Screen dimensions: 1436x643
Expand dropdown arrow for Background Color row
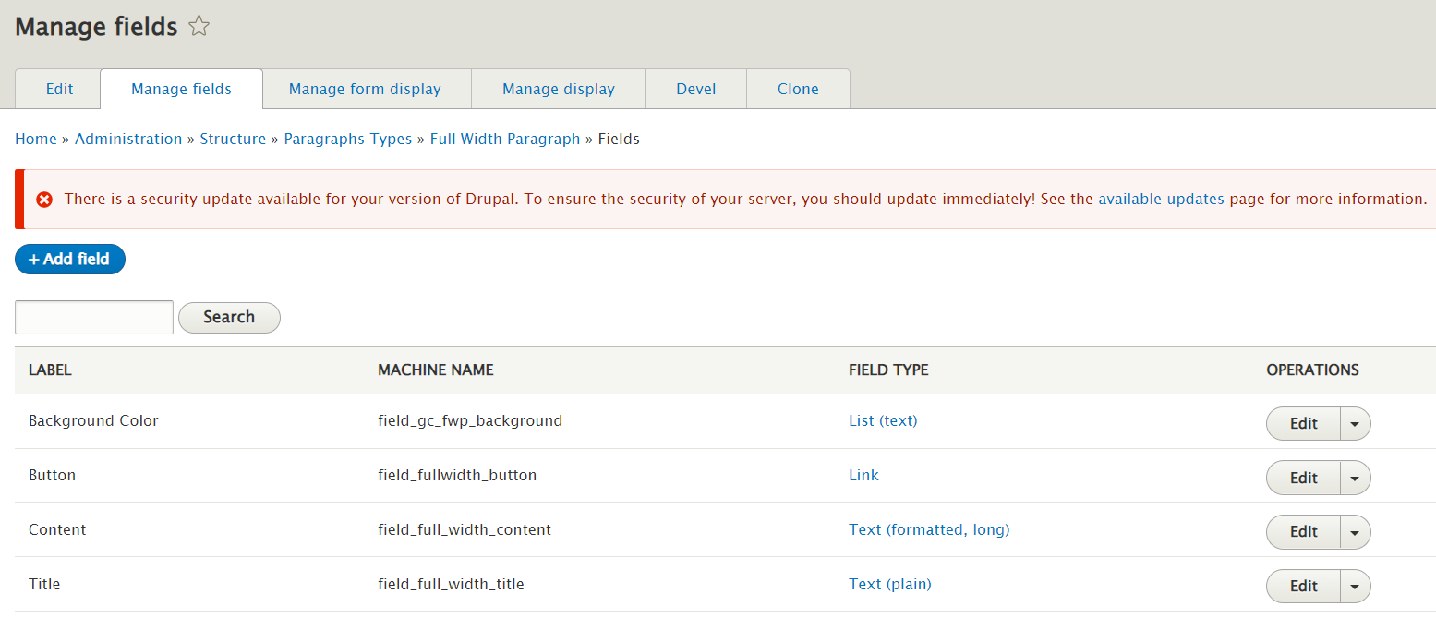tap(1355, 424)
